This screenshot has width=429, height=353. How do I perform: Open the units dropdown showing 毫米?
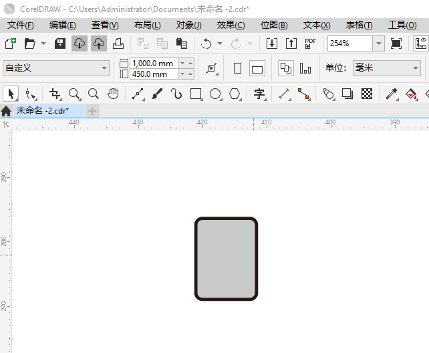(414, 68)
